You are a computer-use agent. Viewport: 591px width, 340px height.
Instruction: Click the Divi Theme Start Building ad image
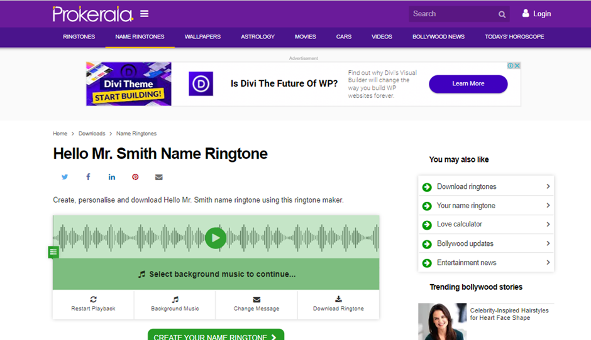[128, 84]
